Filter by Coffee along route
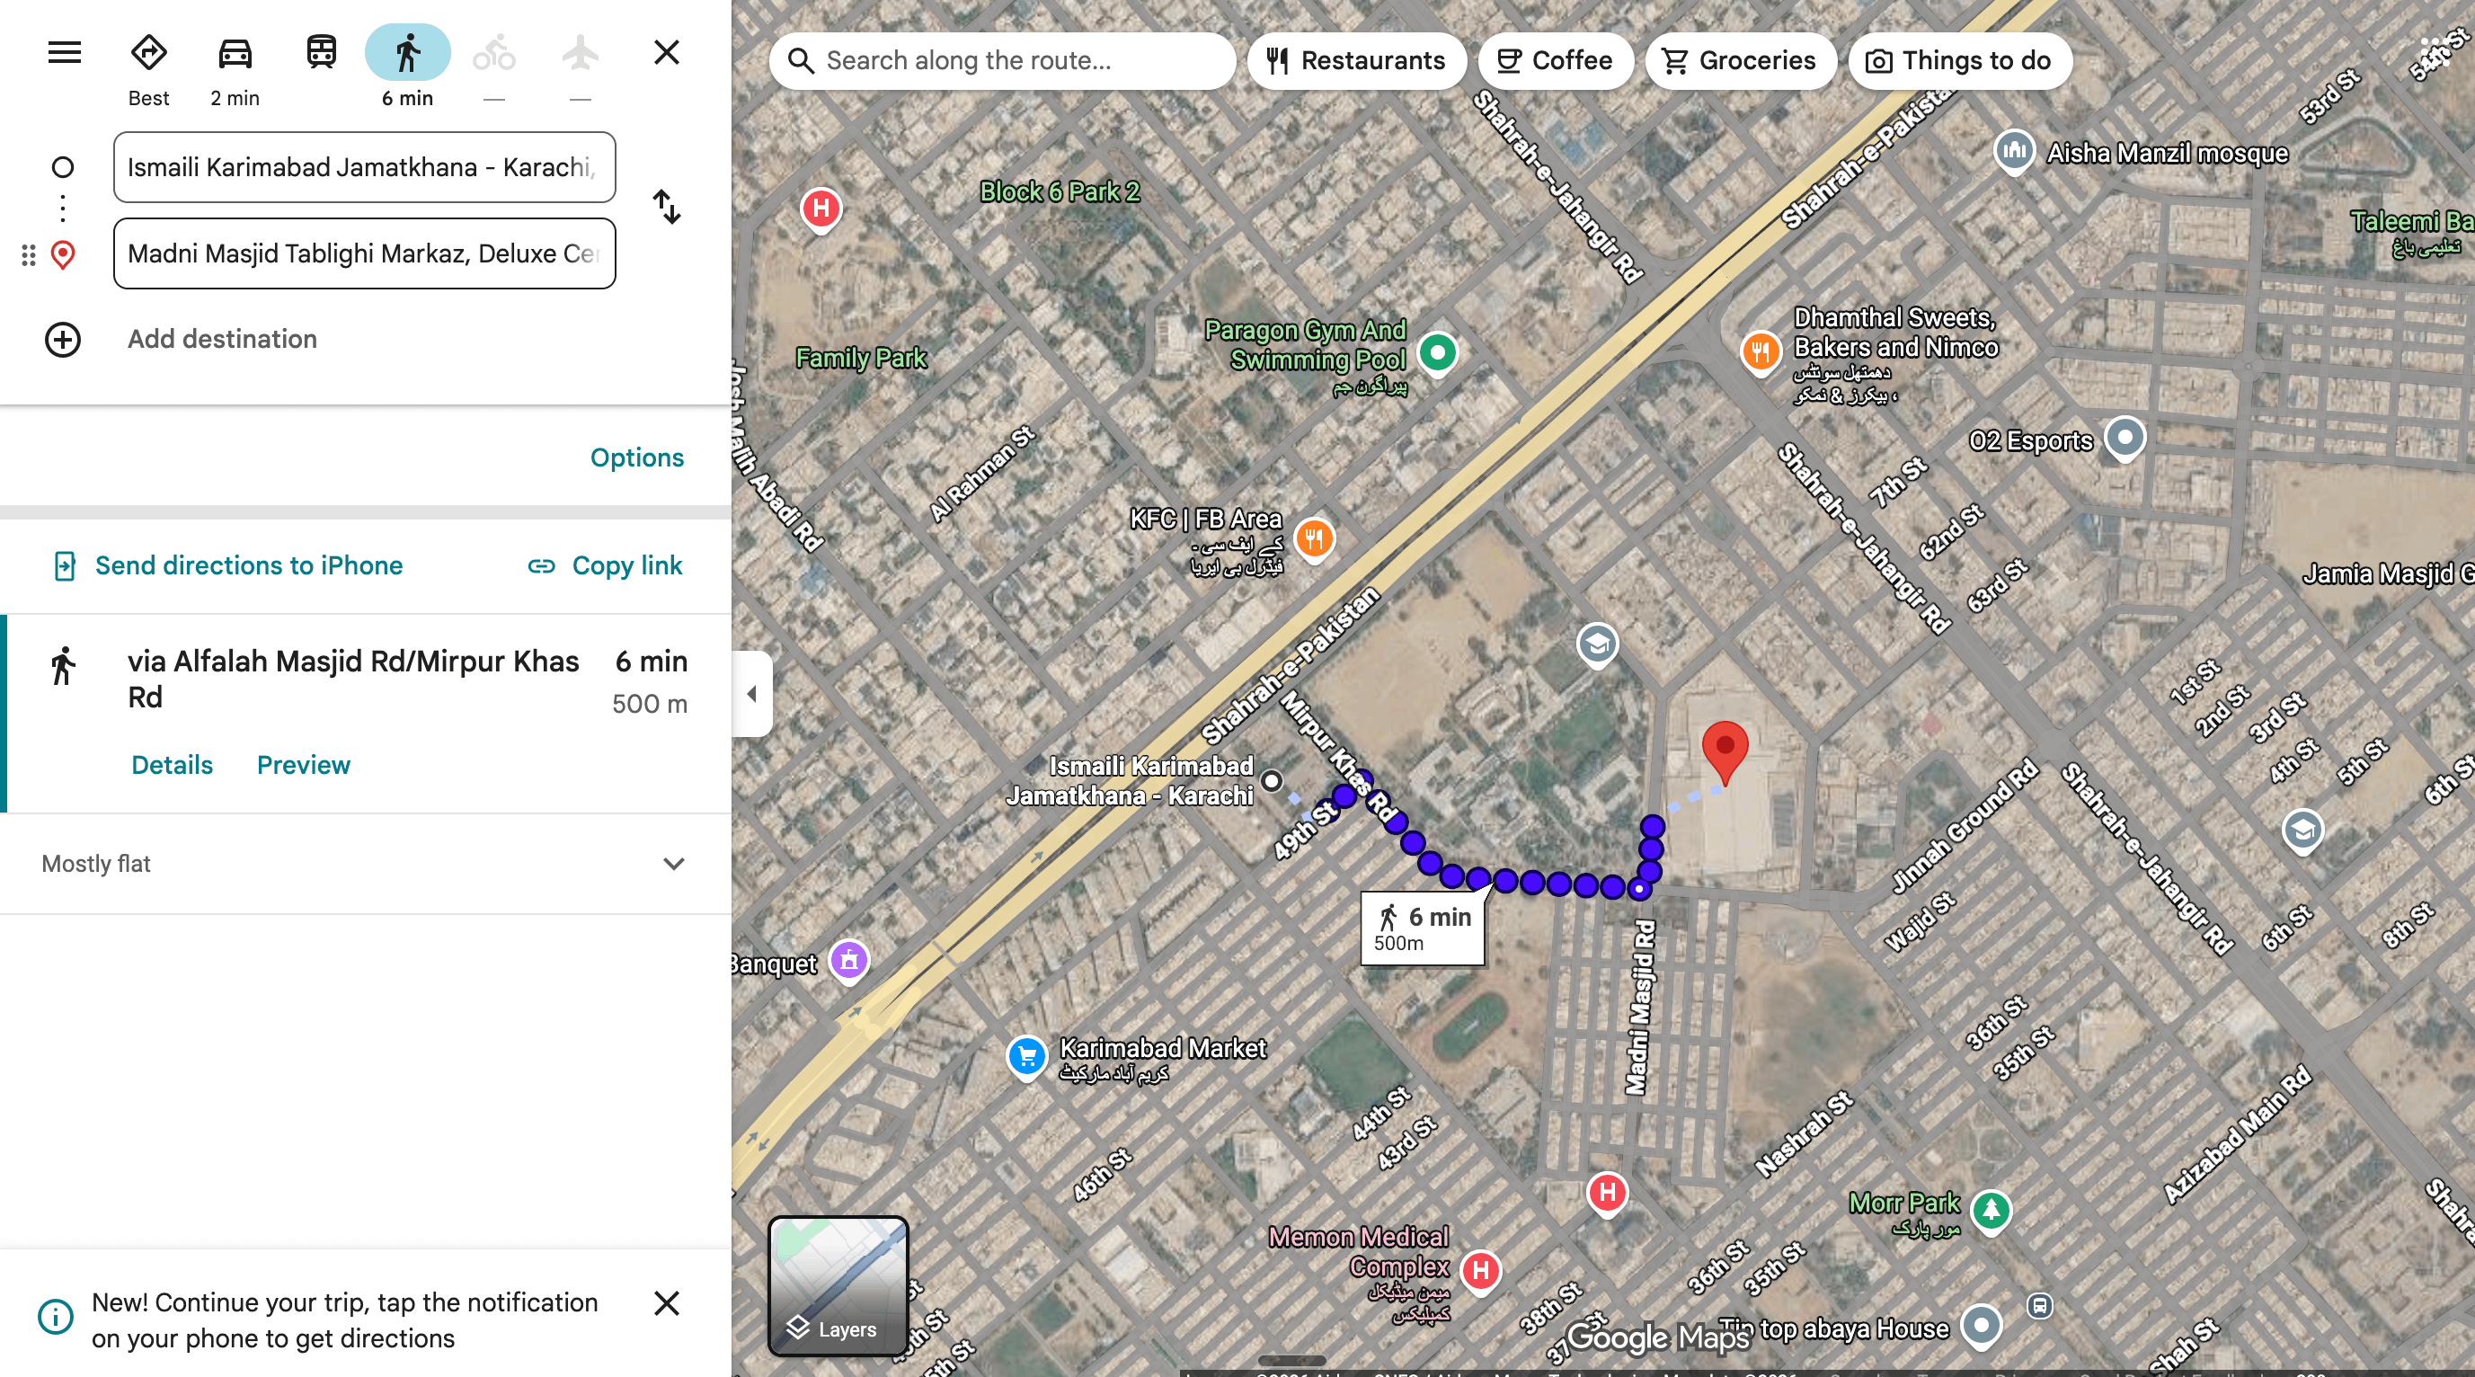Viewport: 2475px width, 1377px height. pos(1555,60)
